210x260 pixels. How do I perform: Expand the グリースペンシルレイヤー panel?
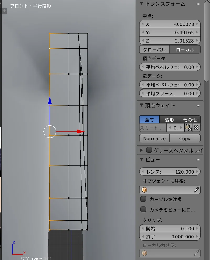[x=141, y=150]
